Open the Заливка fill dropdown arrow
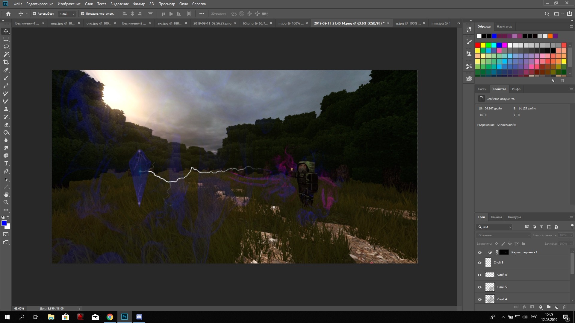The image size is (575, 323). coord(571,244)
